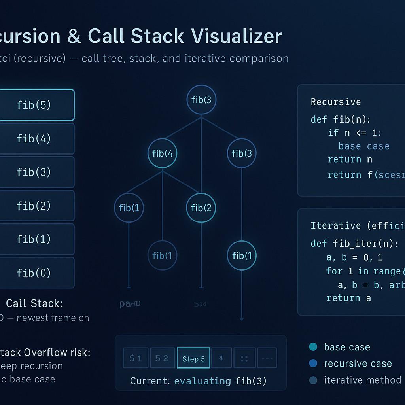Click the 'base case' legend label

click(x=347, y=347)
